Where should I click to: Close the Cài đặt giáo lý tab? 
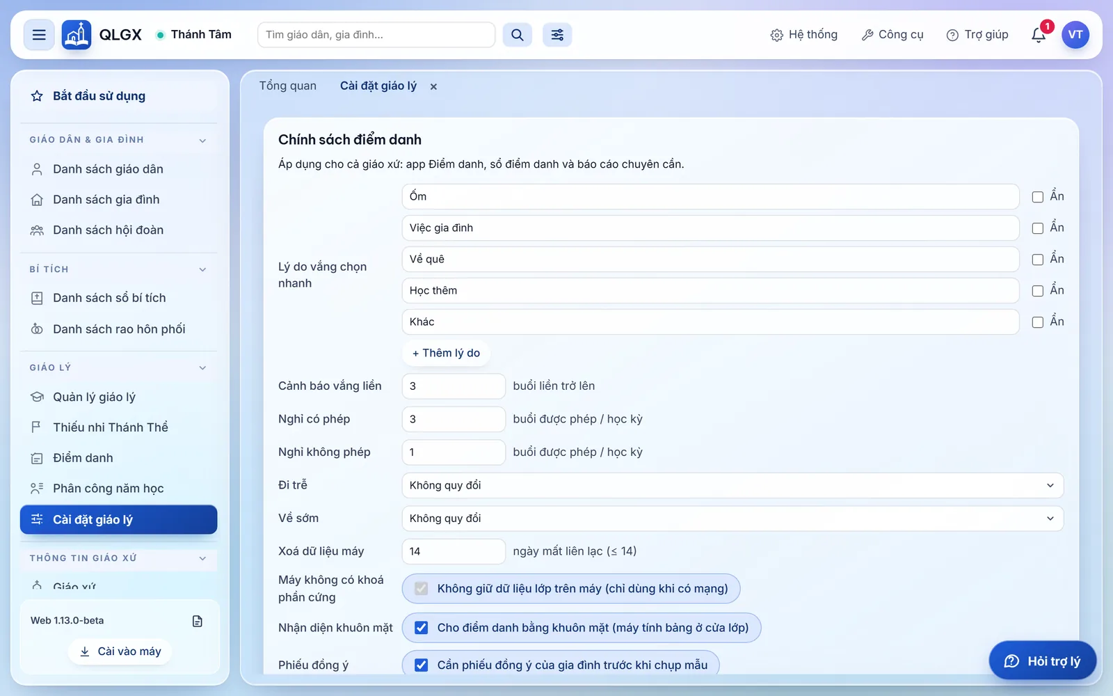coord(433,87)
